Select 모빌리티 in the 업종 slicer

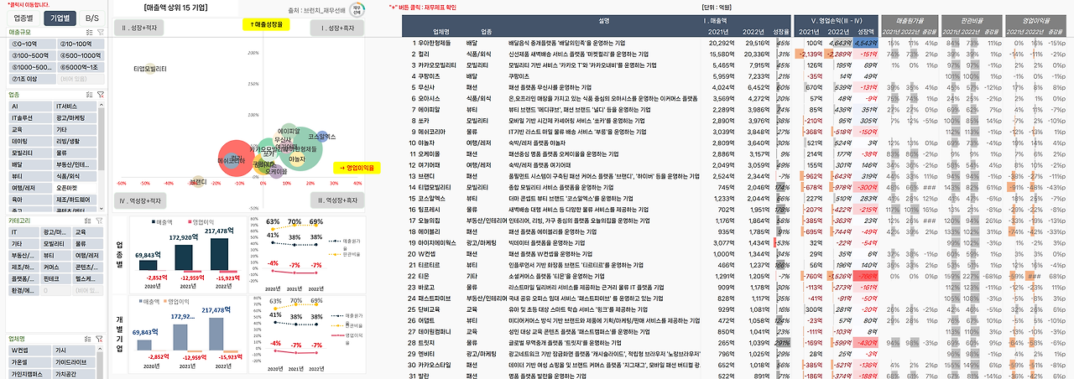pos(30,154)
